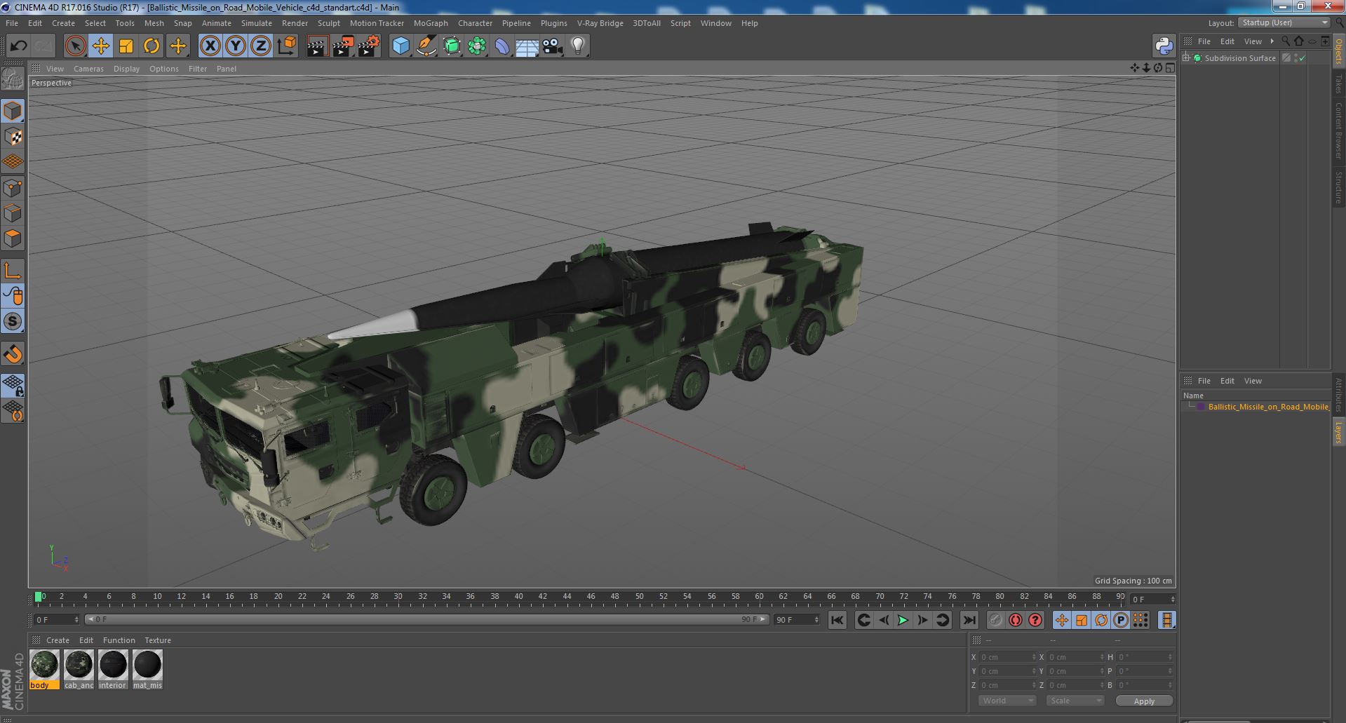Open the V-Ray Bridge menu
Image resolution: width=1346 pixels, height=723 pixels.
tap(600, 23)
